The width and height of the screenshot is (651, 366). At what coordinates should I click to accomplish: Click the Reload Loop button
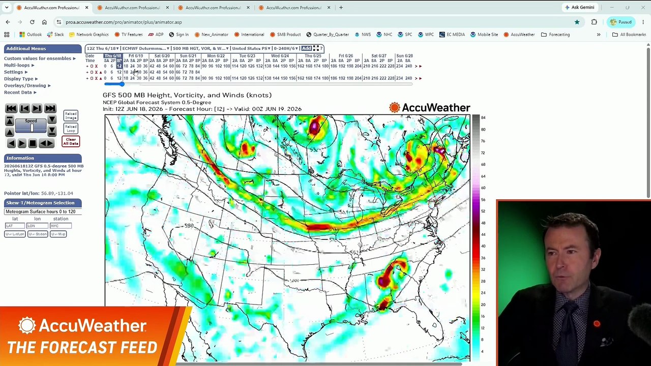tap(71, 128)
